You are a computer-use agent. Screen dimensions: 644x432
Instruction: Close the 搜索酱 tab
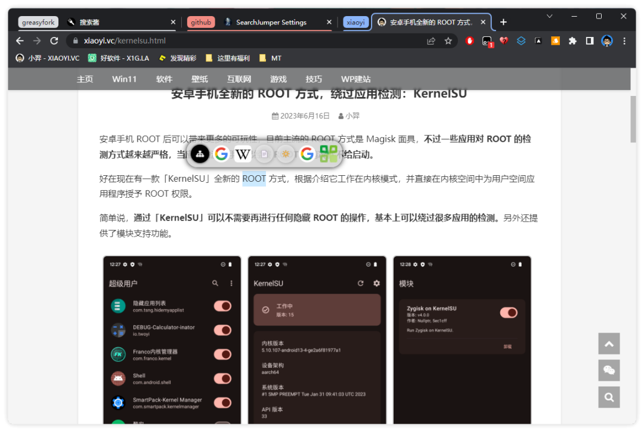point(173,22)
